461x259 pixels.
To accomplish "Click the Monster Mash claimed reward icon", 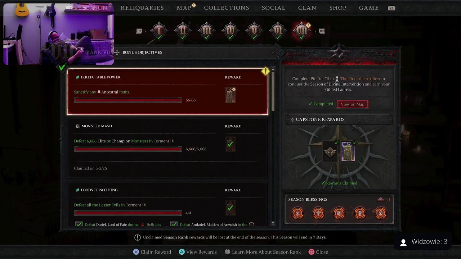I will click(x=230, y=144).
